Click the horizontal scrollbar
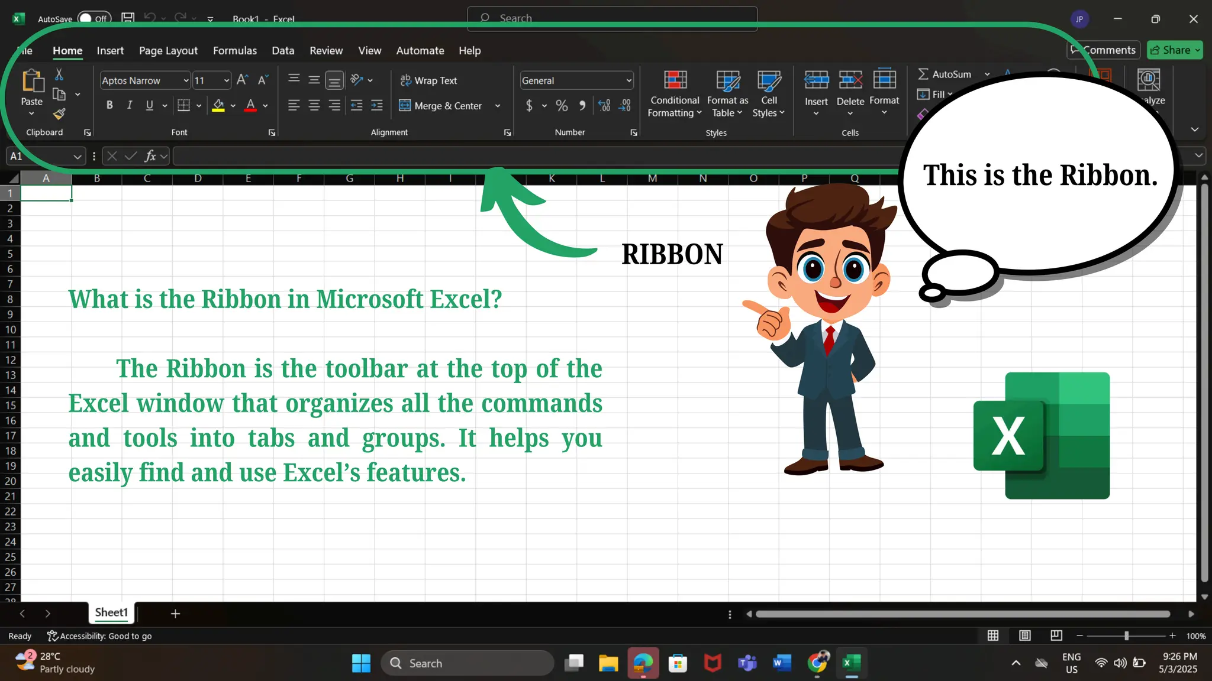Screen dimensions: 1212x681 [x=963, y=614]
